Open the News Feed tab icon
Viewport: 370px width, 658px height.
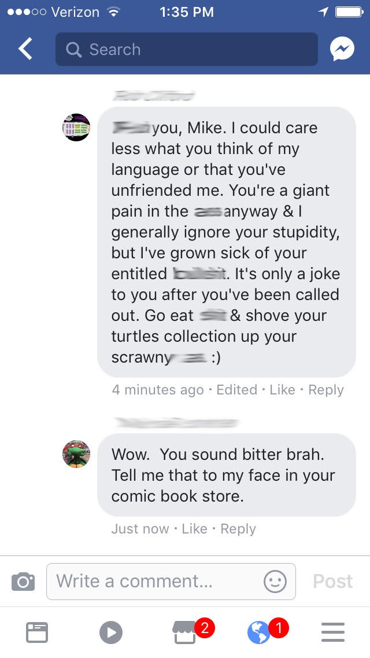[37, 632]
